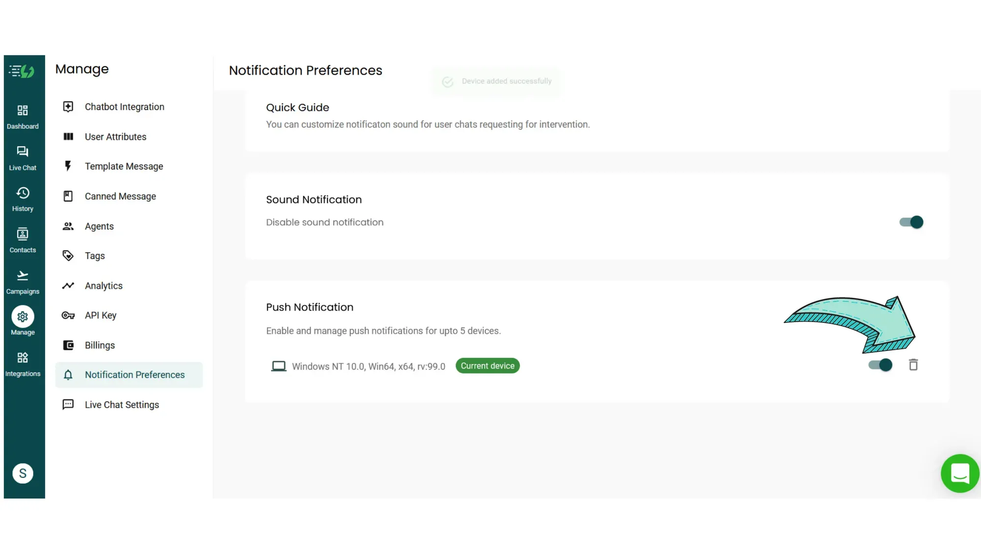
Task: Click the Current device badge
Action: (x=487, y=366)
